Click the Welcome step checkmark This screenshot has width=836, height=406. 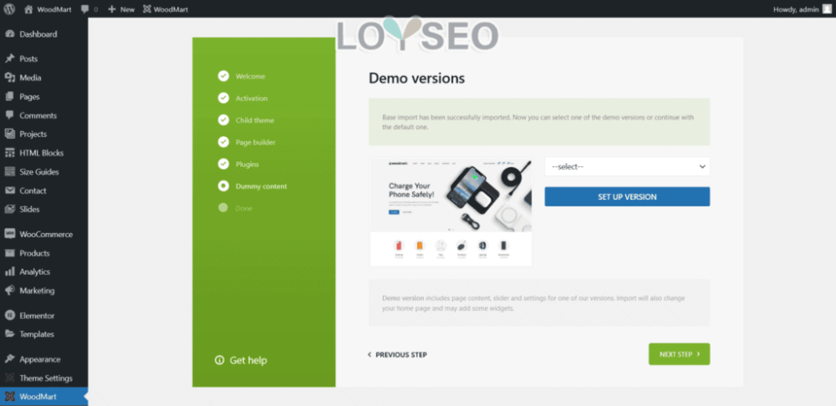[223, 76]
